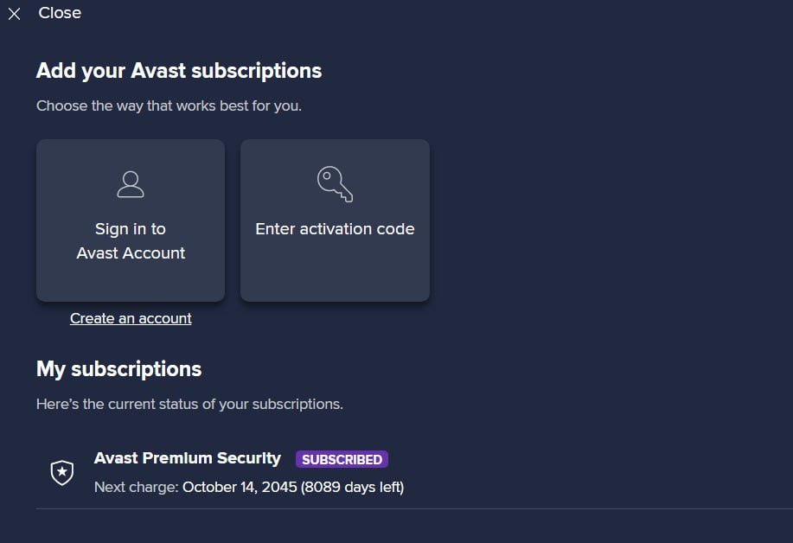Click the October 14, 2045 charge date
The image size is (793, 543).
[240, 487]
